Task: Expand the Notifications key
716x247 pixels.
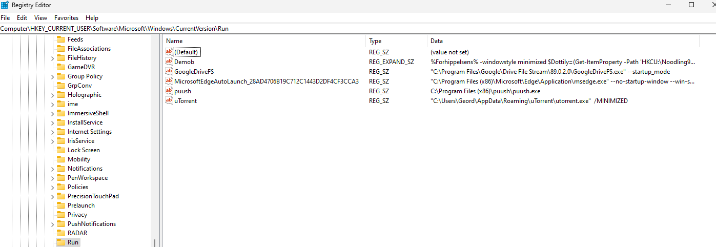Action: [52, 169]
